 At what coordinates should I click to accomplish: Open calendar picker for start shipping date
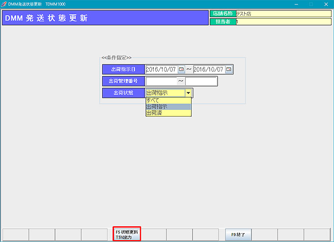tap(181, 69)
